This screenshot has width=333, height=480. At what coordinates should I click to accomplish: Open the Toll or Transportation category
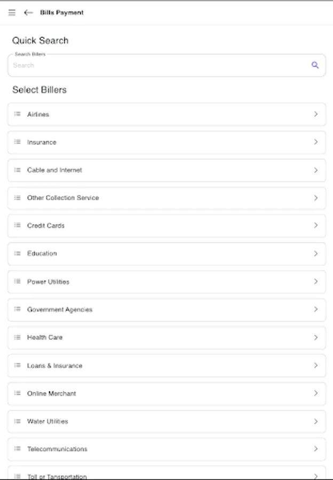click(57, 475)
